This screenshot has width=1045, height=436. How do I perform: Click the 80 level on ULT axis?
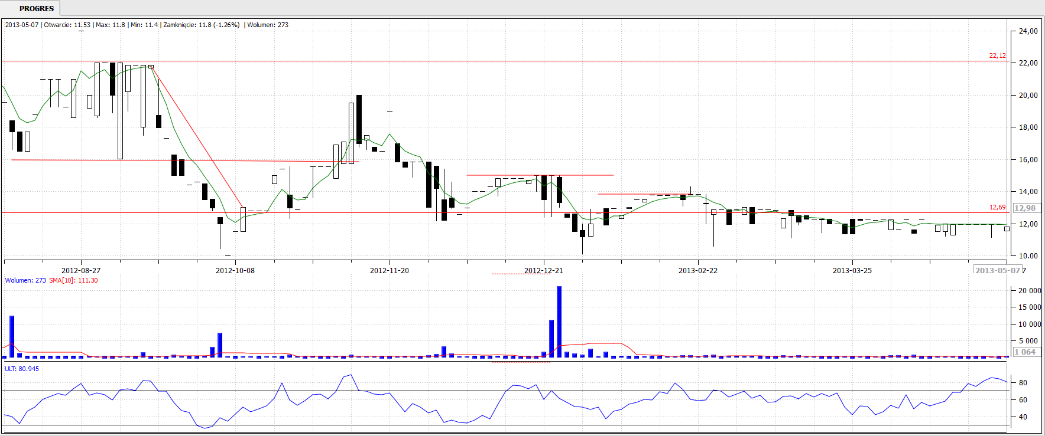click(x=1023, y=382)
